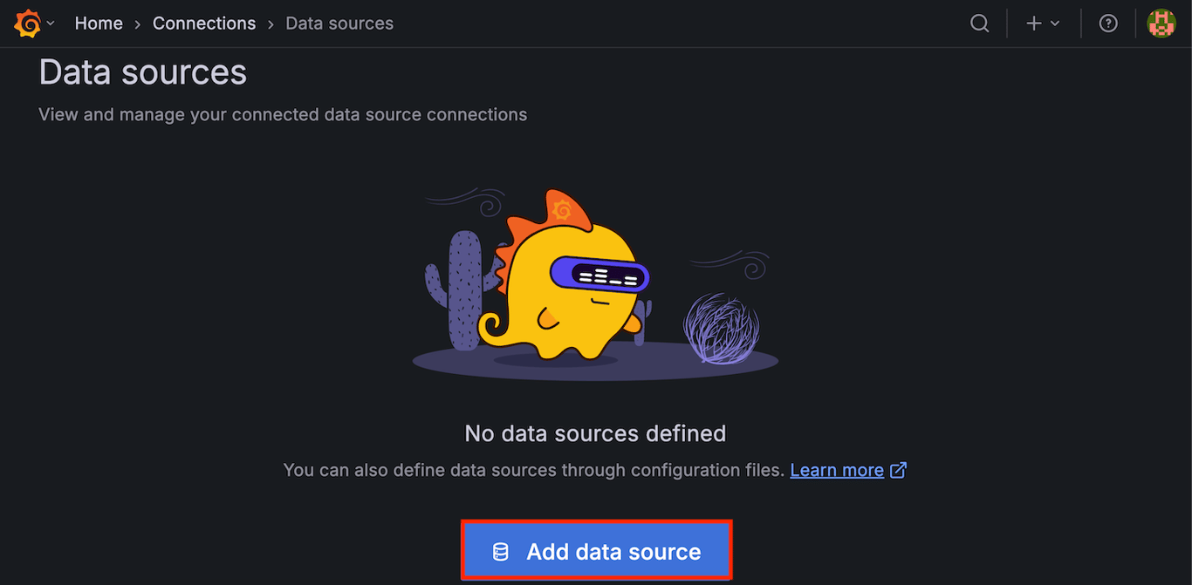
Task: Click the plus icon to create new item
Action: click(x=1034, y=24)
